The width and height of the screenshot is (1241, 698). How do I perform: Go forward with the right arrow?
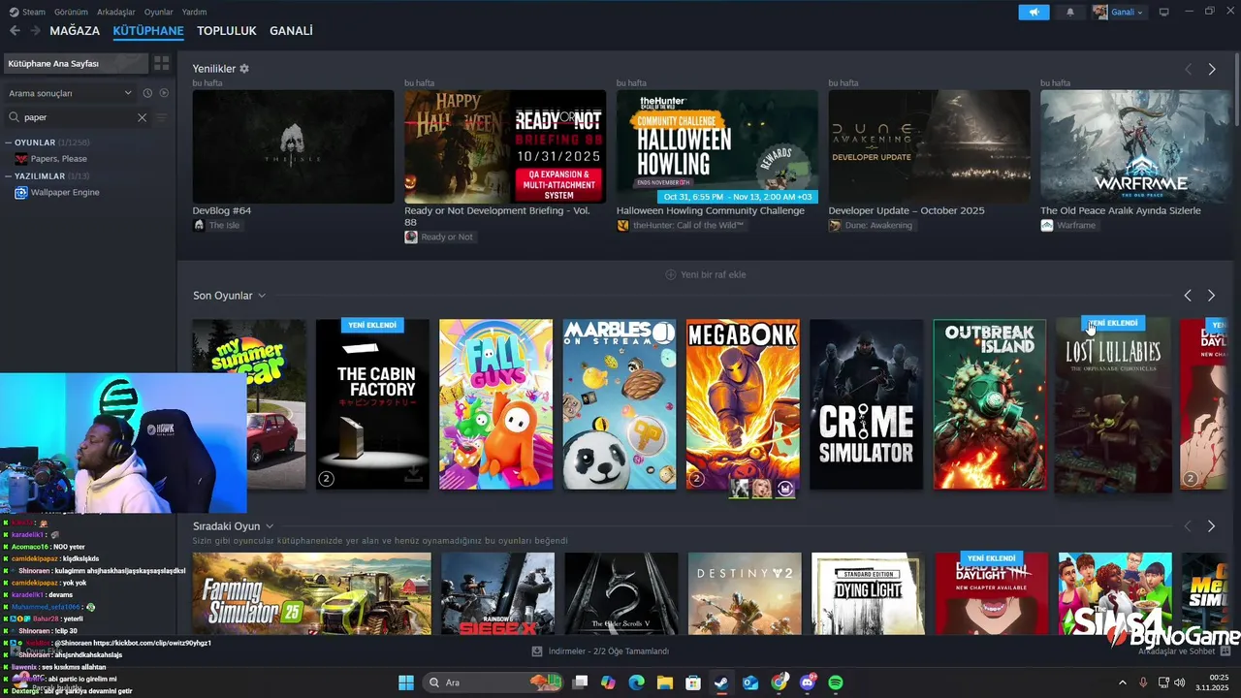35,31
